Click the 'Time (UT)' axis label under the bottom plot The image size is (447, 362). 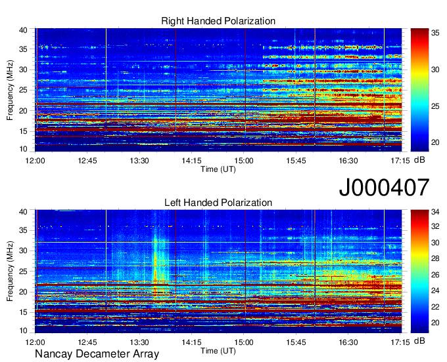point(218,351)
